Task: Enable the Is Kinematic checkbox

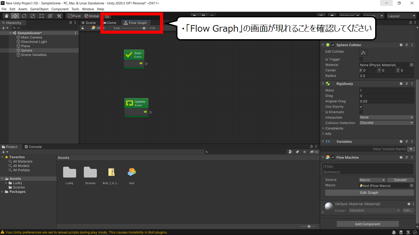Action: click(361, 112)
